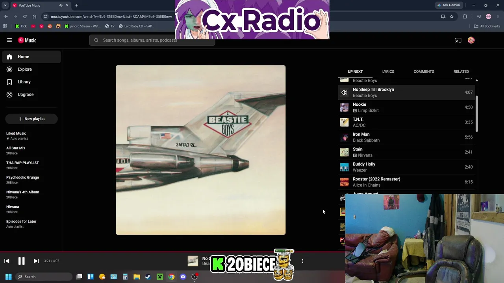Click the search songs, albums, artists field
504x283 pixels.
tap(152, 40)
